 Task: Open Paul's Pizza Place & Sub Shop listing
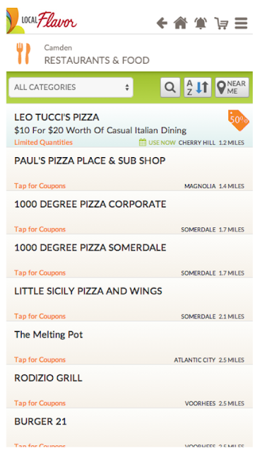click(129, 169)
